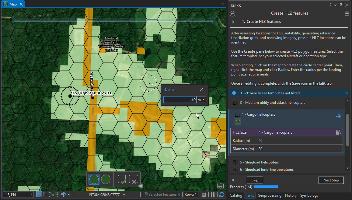Open the Tasks pane hamburger menu
The image size is (352, 200).
pyautogui.click(x=347, y=13)
